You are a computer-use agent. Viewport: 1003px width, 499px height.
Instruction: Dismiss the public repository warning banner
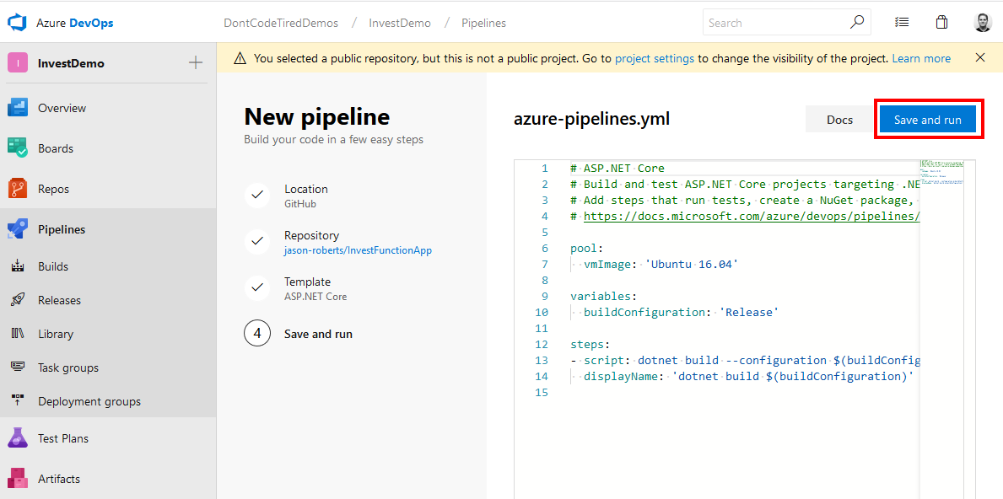pos(979,57)
